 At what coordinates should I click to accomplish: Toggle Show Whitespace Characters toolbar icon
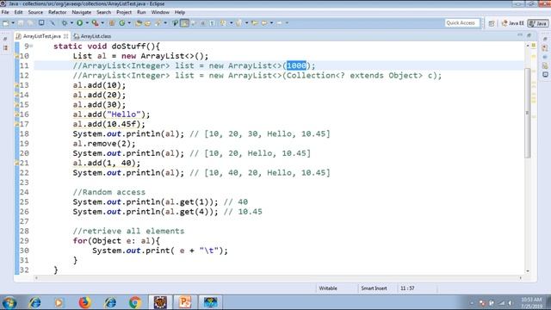(213, 23)
